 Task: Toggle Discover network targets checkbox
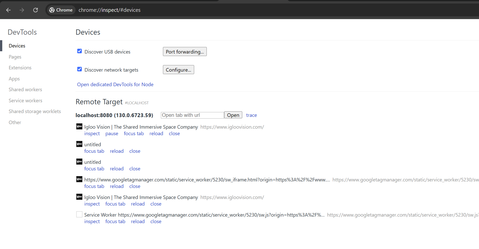[80, 69]
